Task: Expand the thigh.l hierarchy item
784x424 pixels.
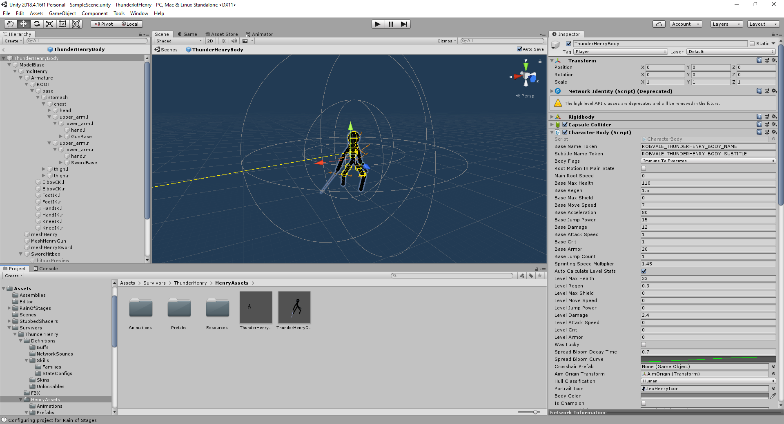Action: click(x=44, y=169)
